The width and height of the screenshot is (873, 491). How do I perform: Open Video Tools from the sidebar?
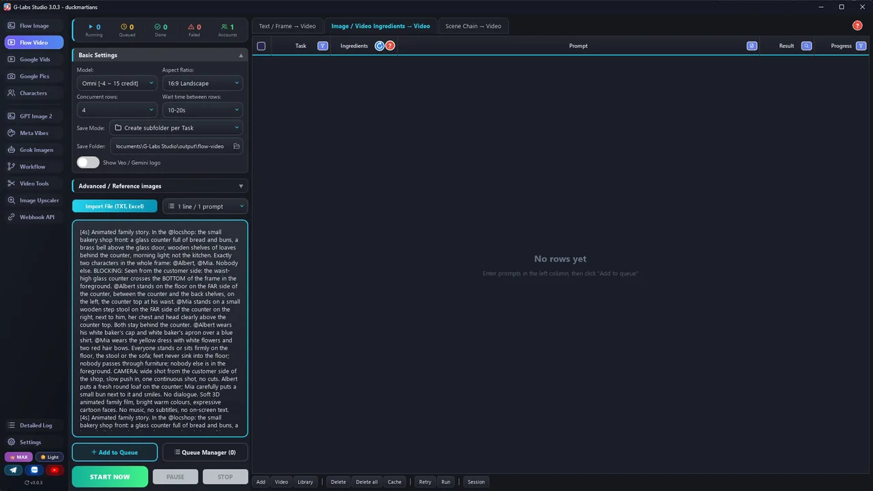(x=34, y=183)
